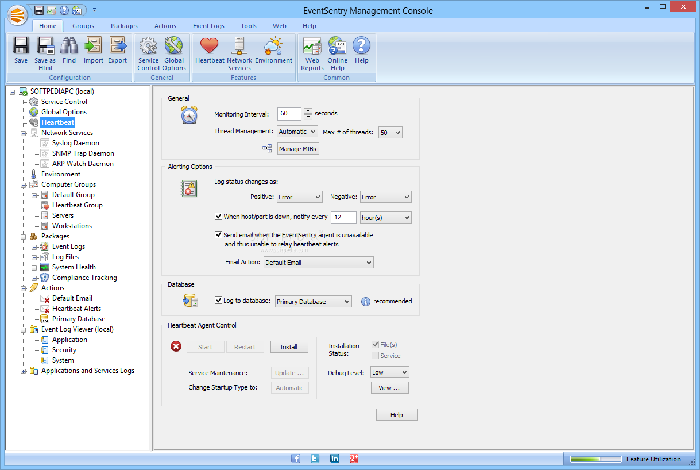Collapse the Network Services tree node
The width and height of the screenshot is (700, 470).
[24, 133]
